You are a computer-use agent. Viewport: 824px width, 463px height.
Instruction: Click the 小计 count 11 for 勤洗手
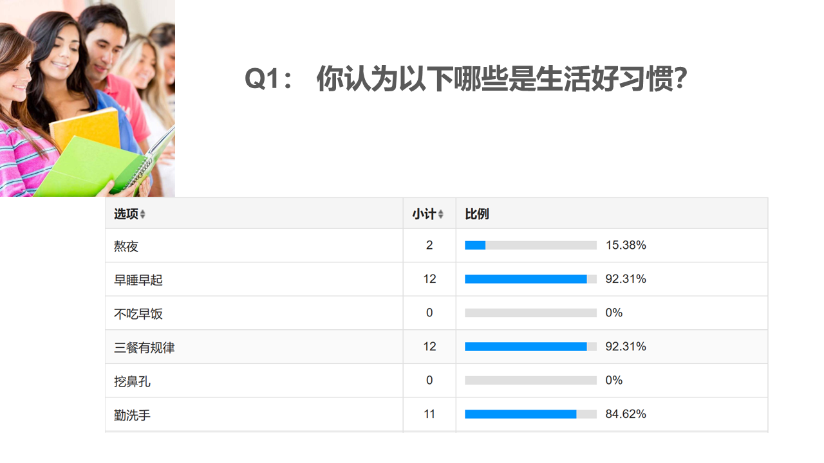pos(429,414)
